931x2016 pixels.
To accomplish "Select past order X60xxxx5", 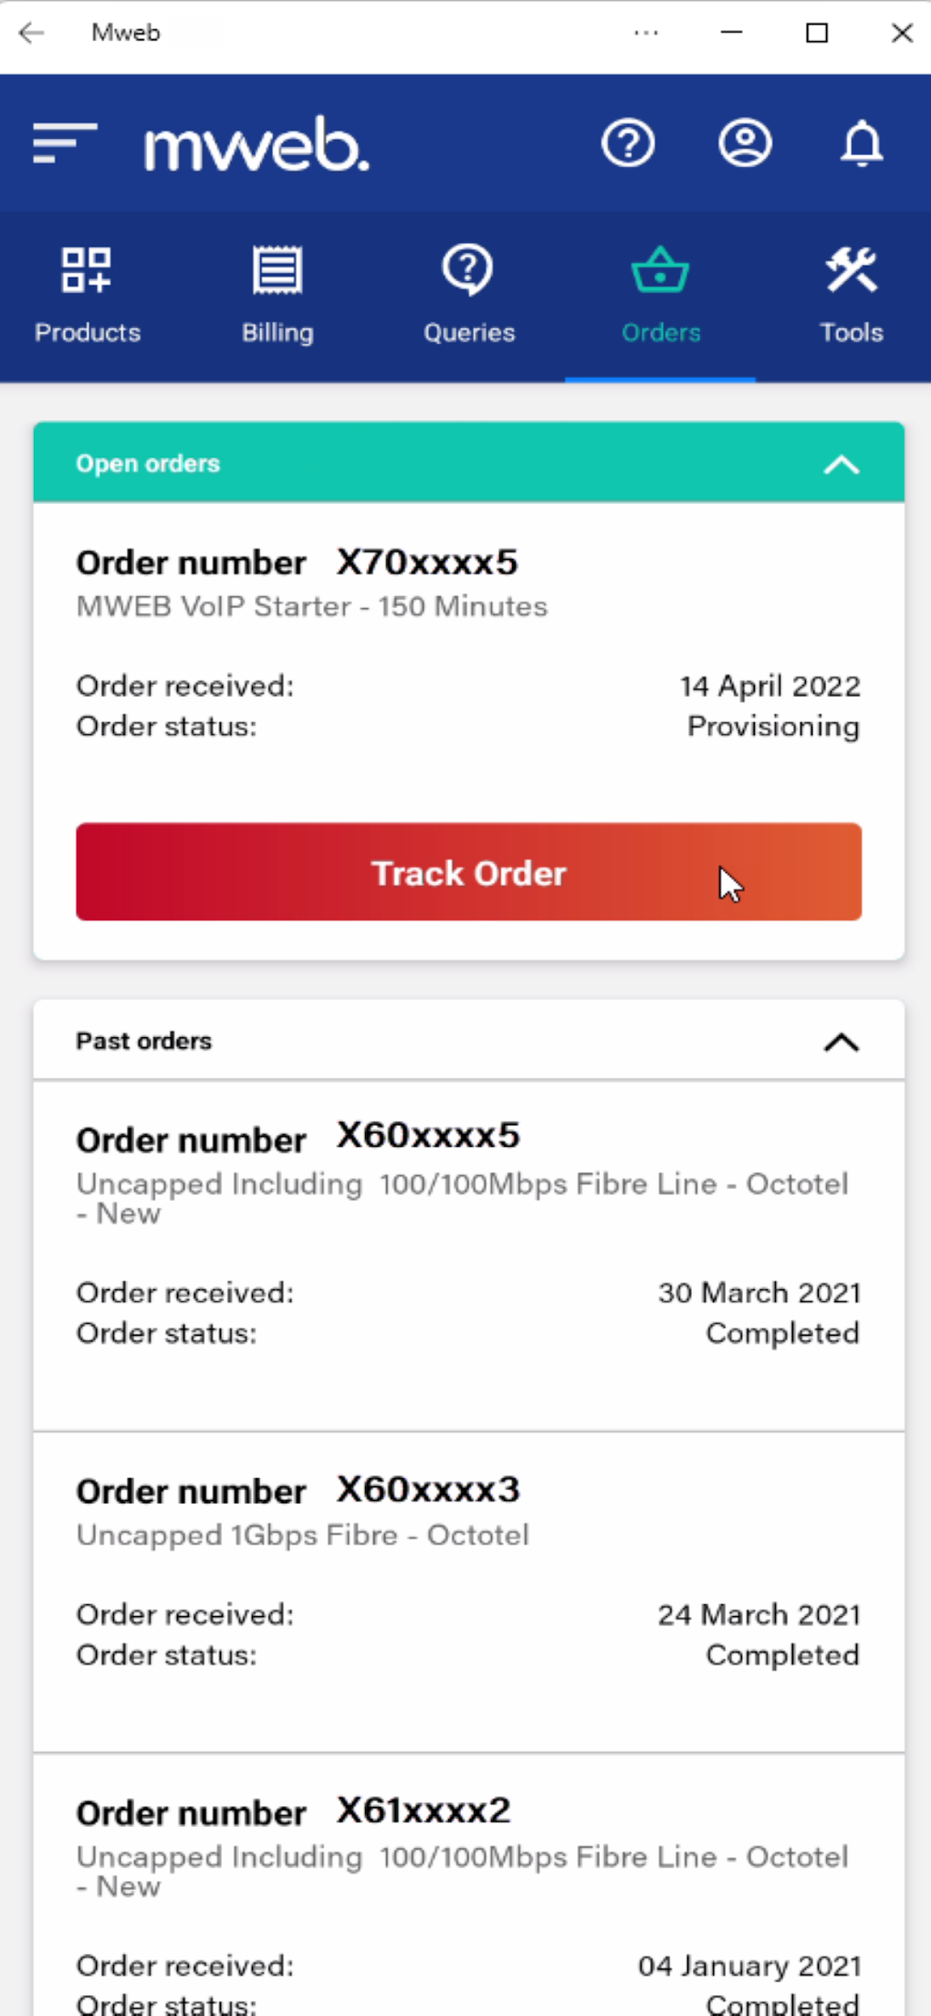I will pos(426,1136).
